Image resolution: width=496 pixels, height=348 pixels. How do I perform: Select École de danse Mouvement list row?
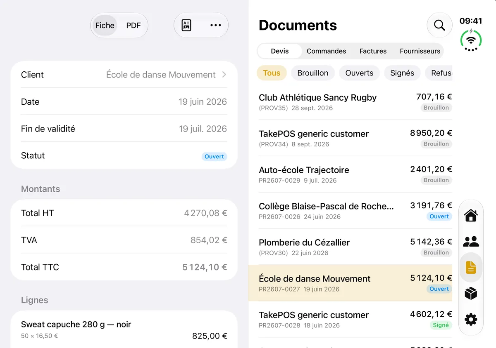(350, 283)
